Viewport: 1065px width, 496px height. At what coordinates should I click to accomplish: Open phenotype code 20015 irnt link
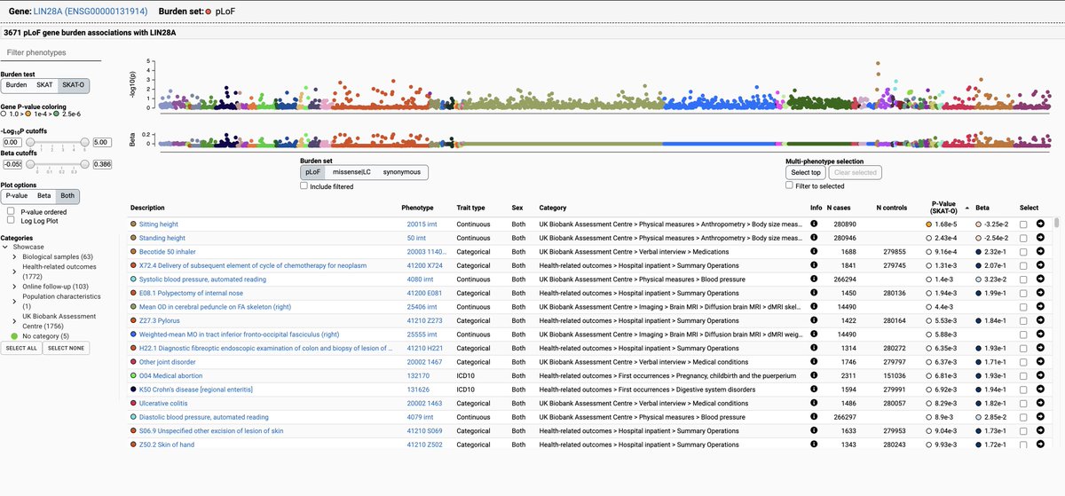coord(421,224)
